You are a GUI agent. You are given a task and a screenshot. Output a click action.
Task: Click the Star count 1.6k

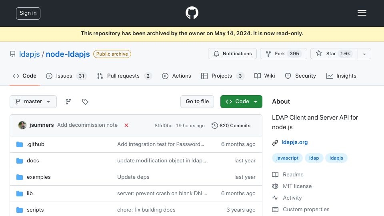345,54
